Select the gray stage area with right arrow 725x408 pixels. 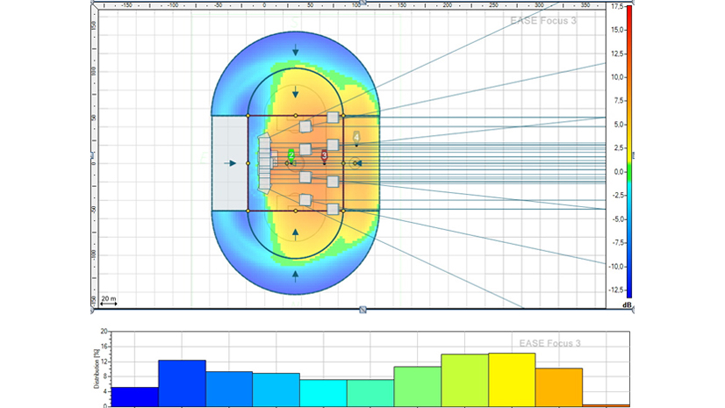[230, 163]
